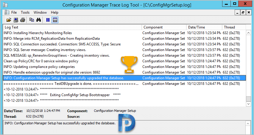Select 'sp_RenewInvGroupViews' SQL MESSAGE row
Image resolution: width=254 pixels, height=135 pixels.
coord(124,55)
